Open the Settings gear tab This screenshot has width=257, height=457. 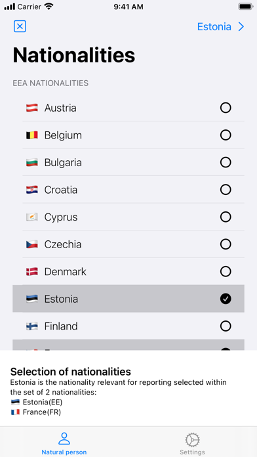point(192,439)
